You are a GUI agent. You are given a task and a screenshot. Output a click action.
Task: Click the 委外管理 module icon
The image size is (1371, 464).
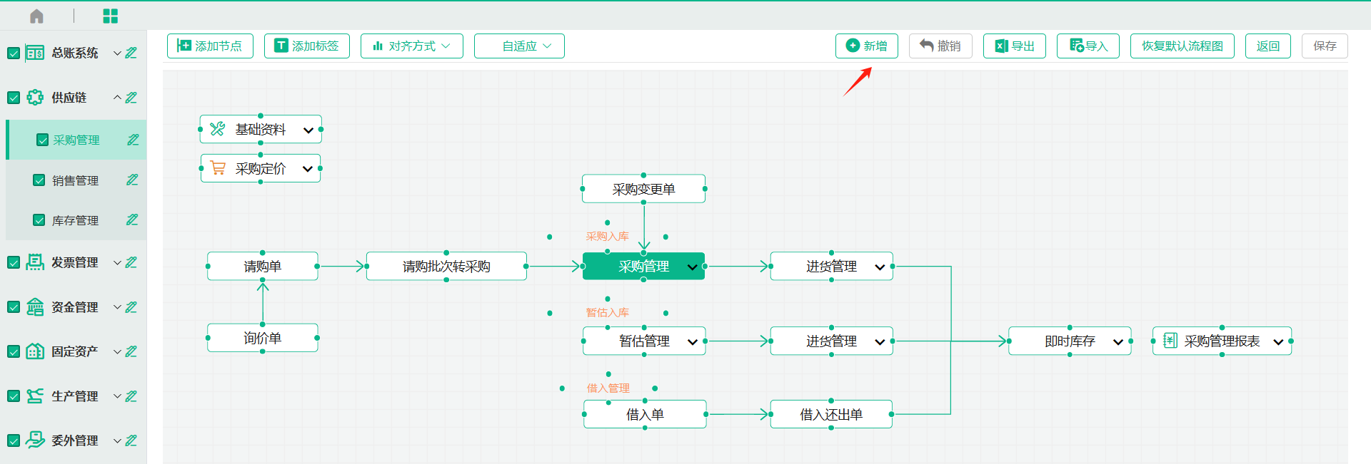tap(35, 440)
